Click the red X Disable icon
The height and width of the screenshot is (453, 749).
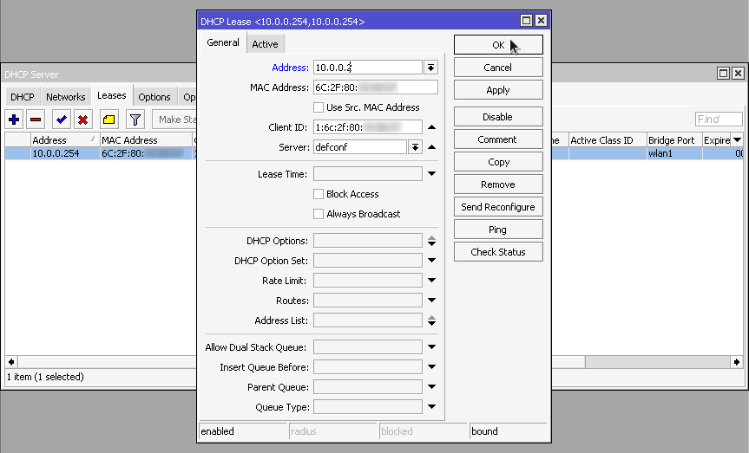click(x=82, y=120)
